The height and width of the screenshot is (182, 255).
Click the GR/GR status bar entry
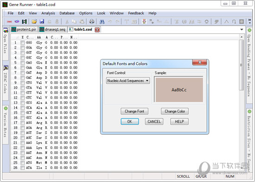pyautogui.click(x=201, y=176)
